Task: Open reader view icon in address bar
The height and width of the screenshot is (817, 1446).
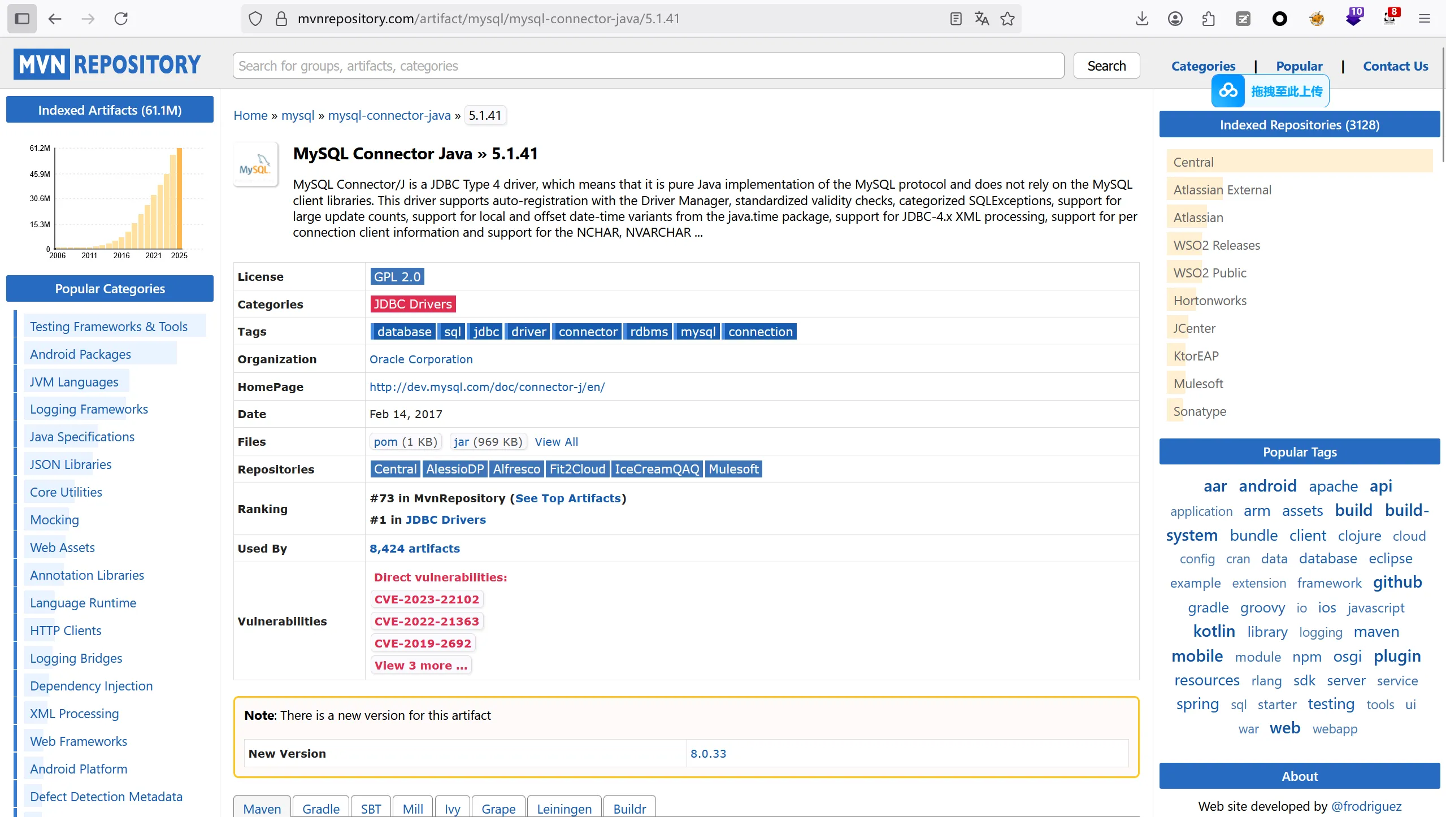Action: click(956, 19)
